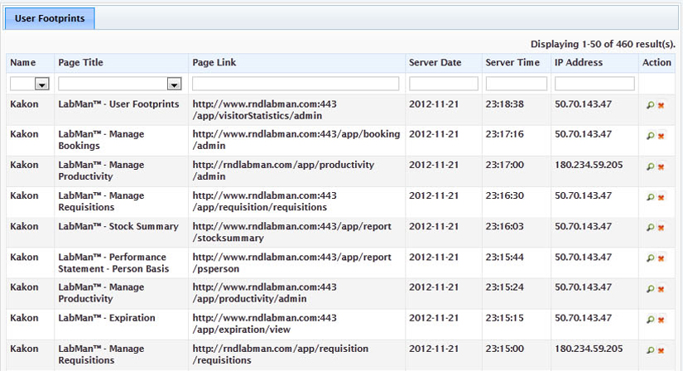
Task: Sort table by IP Address header
Action: point(578,63)
